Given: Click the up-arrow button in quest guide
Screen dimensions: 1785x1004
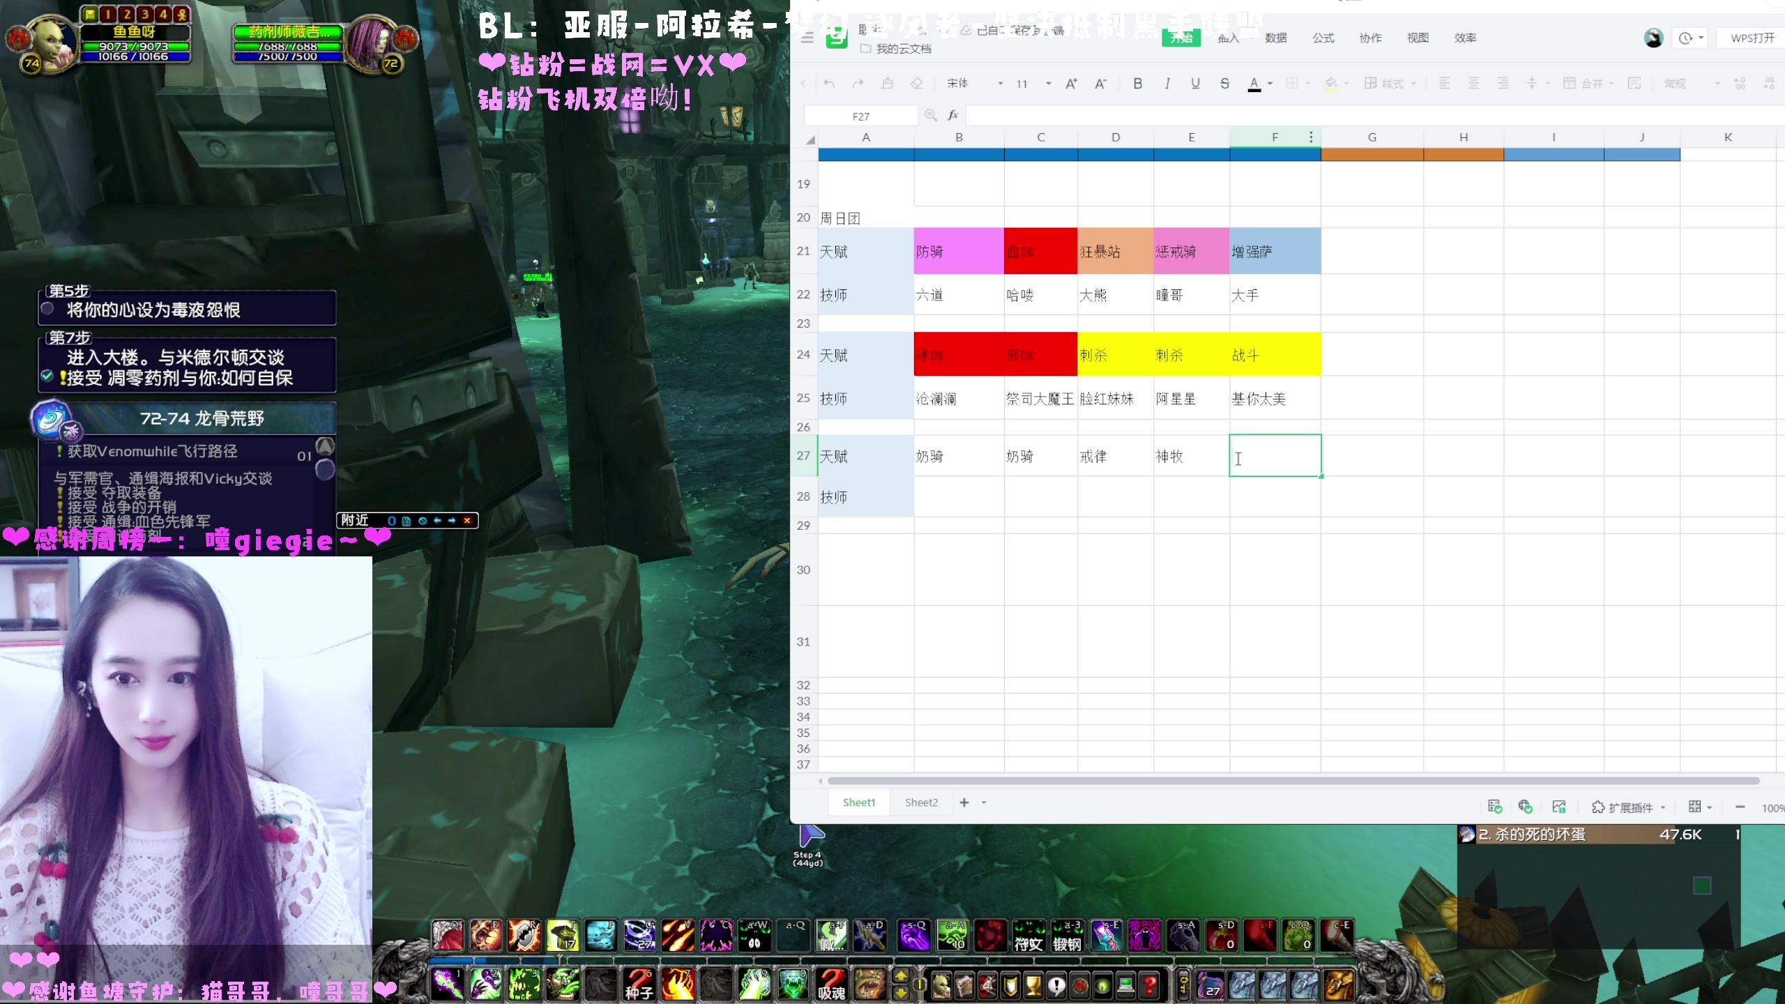Looking at the screenshot, I should tap(326, 446).
